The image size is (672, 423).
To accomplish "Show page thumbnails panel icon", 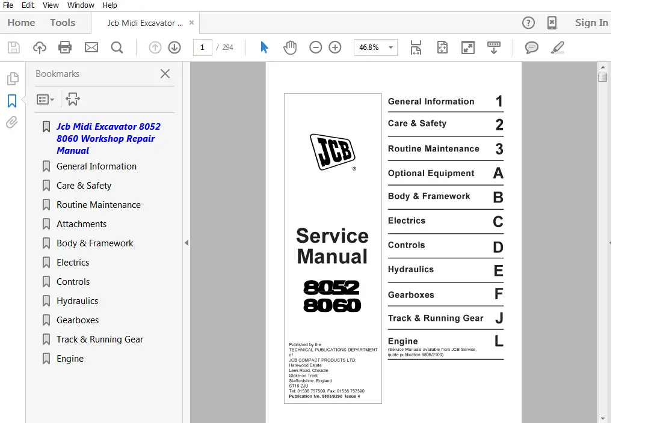I will (x=13, y=78).
